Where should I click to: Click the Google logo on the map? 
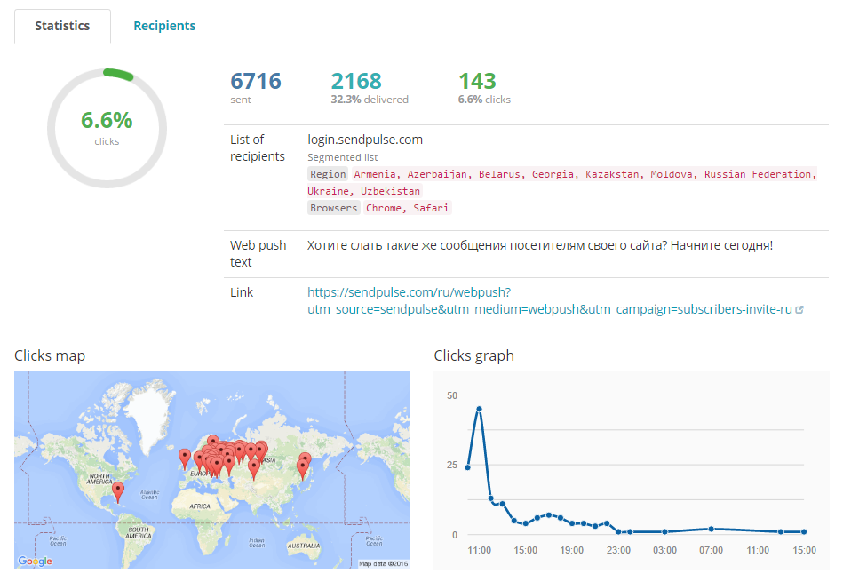click(x=35, y=561)
